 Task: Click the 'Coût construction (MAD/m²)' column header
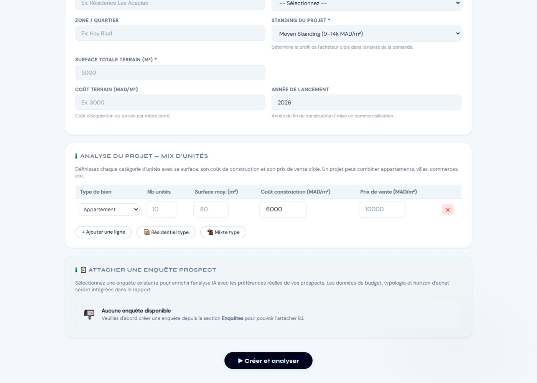click(x=295, y=192)
